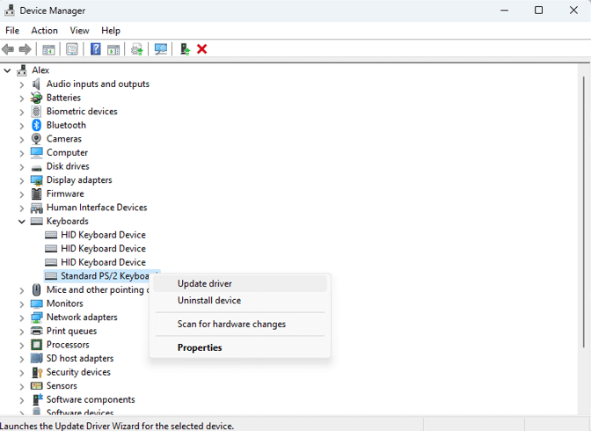Open Properties from the context menu

coord(200,347)
